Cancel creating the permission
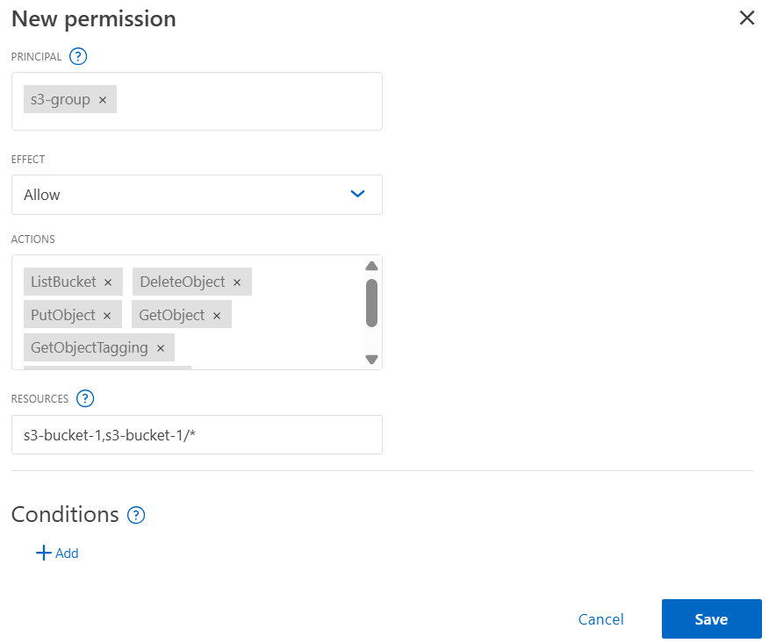Image resolution: width=769 pixels, height=643 pixels. (600, 618)
